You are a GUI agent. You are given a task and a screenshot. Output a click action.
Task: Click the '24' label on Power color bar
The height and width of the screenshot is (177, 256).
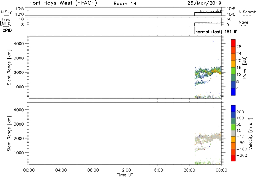pos(239,54)
